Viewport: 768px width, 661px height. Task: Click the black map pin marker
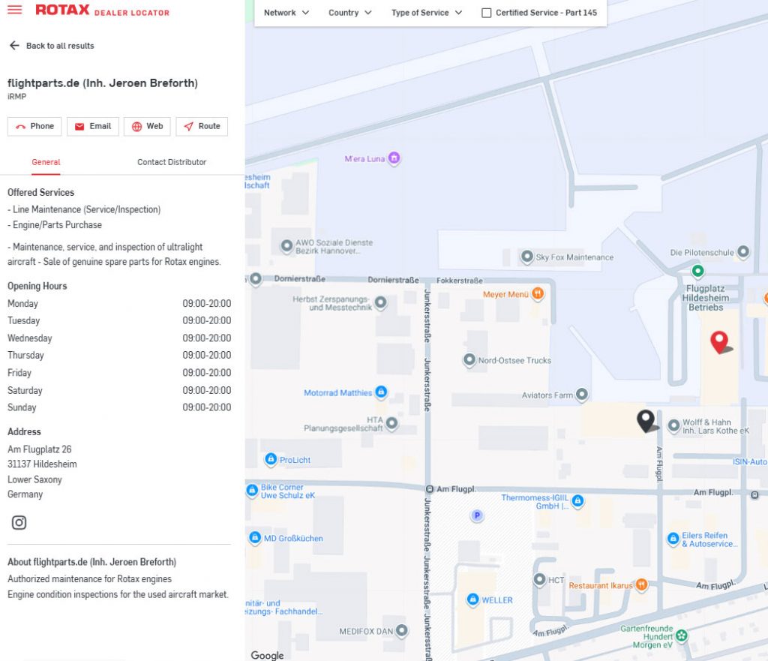coord(646,421)
